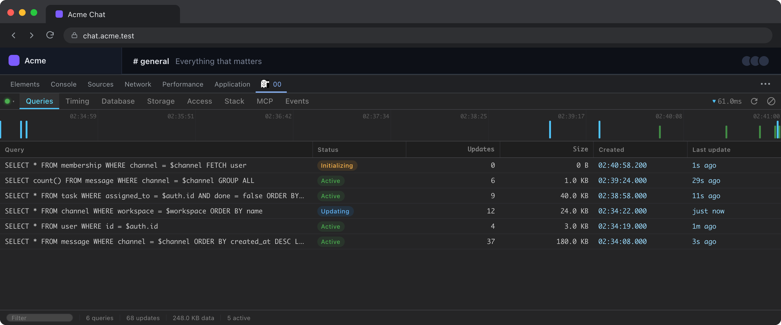
Task: Reload the chat.acme.test page
Action: coord(50,35)
